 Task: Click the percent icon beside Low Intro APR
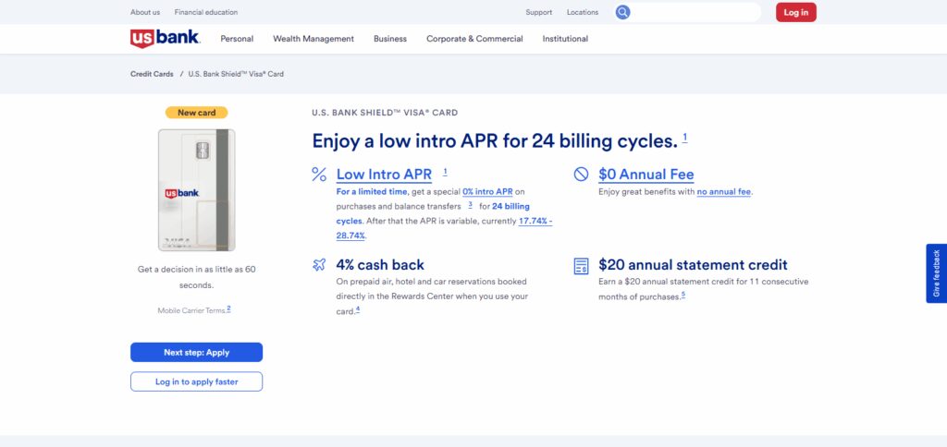click(319, 175)
